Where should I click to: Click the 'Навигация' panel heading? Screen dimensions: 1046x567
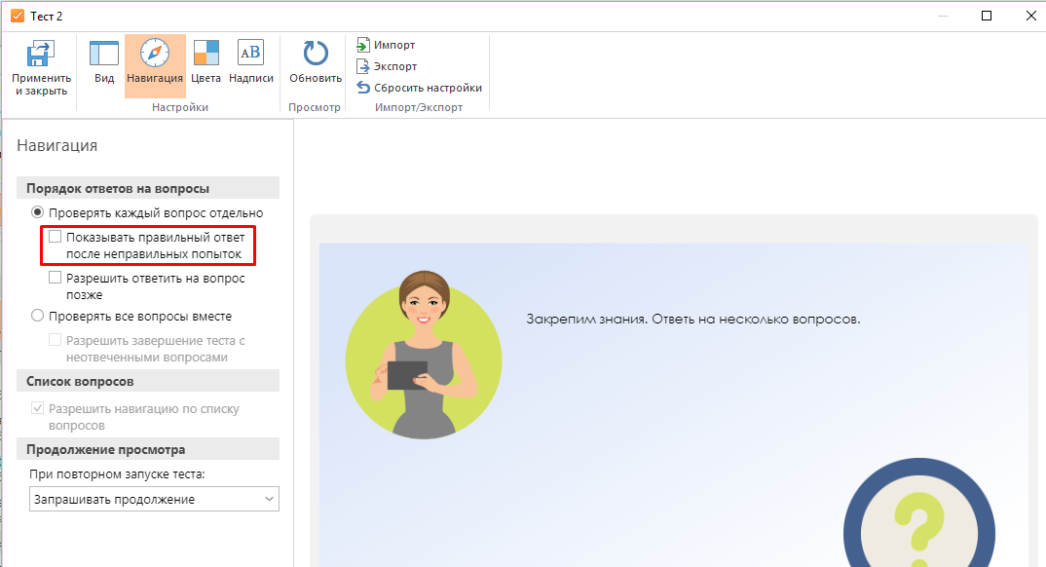[56, 145]
